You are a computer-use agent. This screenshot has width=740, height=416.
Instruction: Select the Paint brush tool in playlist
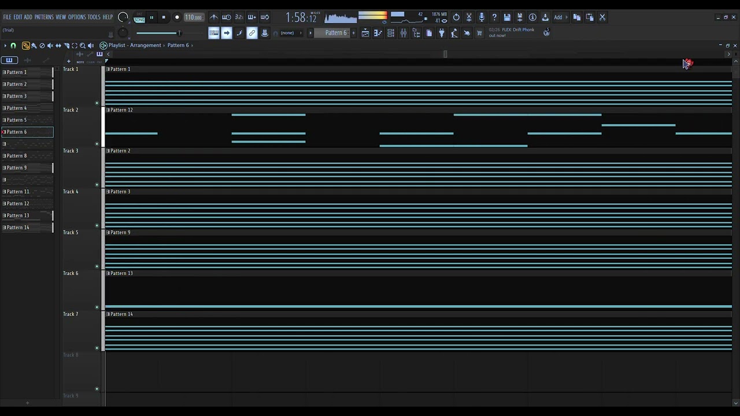[34, 46]
